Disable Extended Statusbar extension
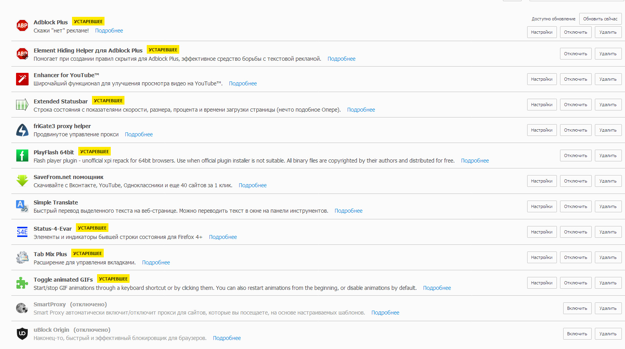 (576, 105)
